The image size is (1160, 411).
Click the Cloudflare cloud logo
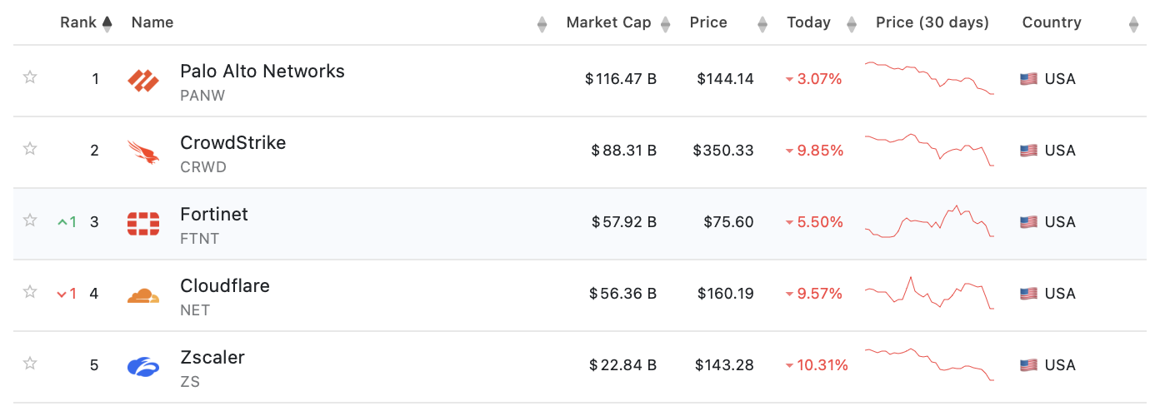tap(143, 295)
